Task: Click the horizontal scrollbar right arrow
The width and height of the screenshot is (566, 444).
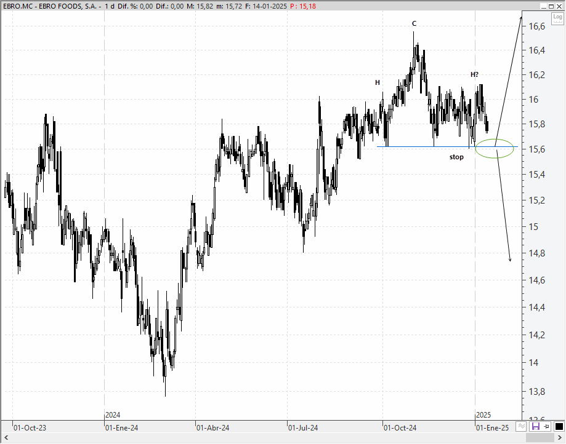Action: [x=560, y=438]
